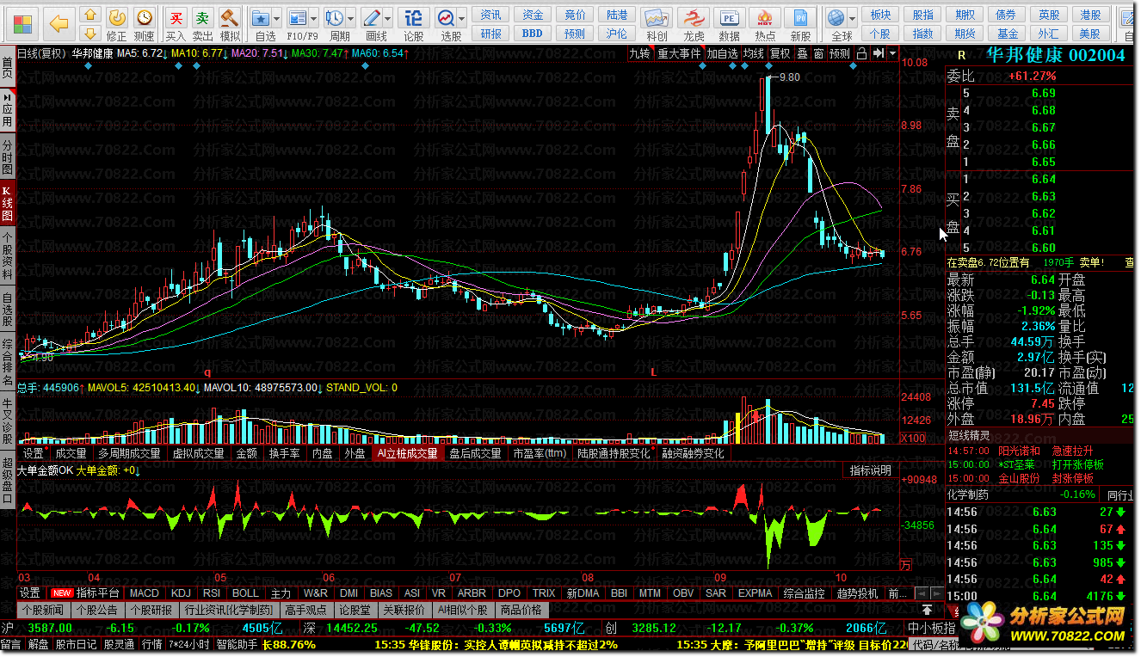
Task: Open 重大事件 major events
Action: click(680, 53)
